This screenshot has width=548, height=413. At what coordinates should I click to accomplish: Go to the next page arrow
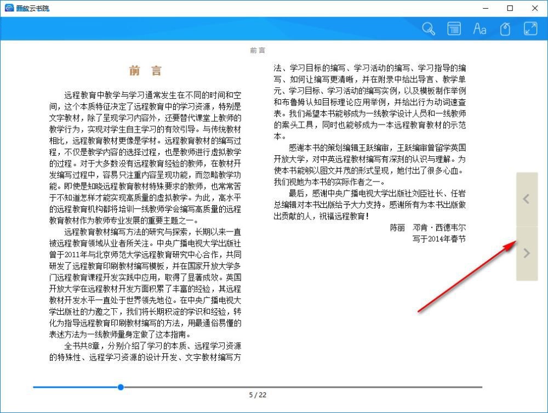tap(527, 253)
